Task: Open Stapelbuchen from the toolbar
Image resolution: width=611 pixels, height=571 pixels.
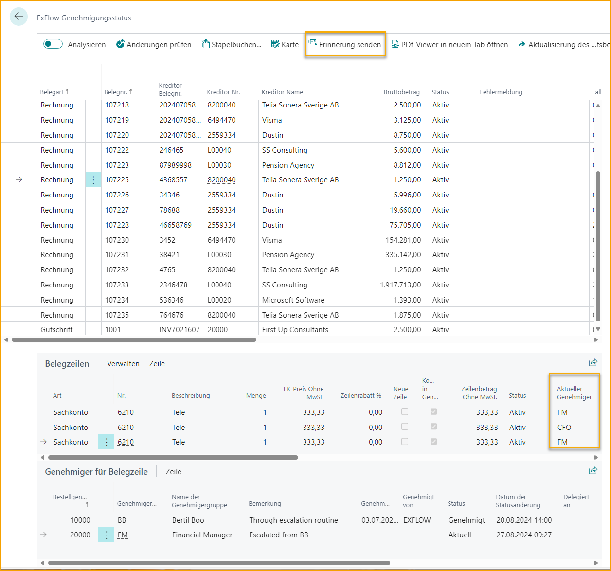Action: coord(232,44)
